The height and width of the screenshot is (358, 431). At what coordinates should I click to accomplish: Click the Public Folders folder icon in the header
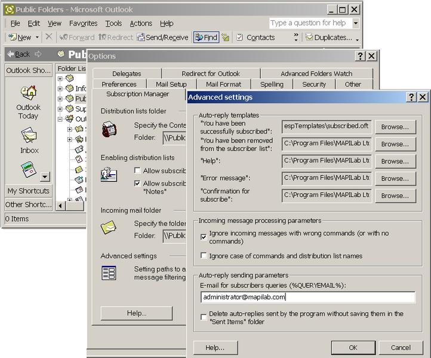61,54
